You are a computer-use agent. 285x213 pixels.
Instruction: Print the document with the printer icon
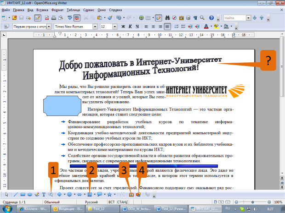pos(54,18)
